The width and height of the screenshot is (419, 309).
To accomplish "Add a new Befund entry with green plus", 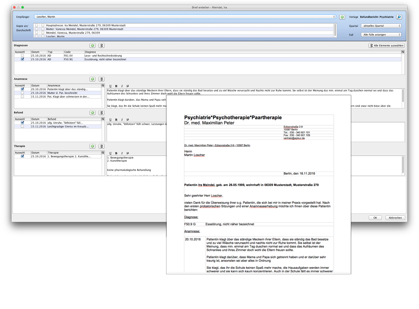I will [x=93, y=113].
